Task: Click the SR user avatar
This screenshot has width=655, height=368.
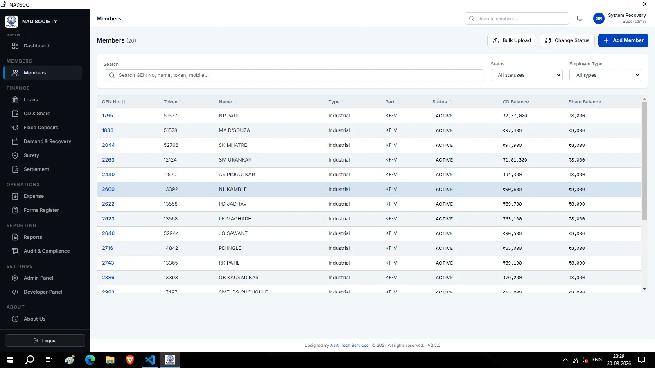Action: [x=599, y=18]
